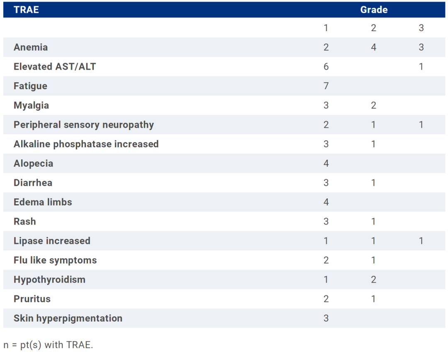Click the Fatigue grade 1 value 7

coord(326,86)
